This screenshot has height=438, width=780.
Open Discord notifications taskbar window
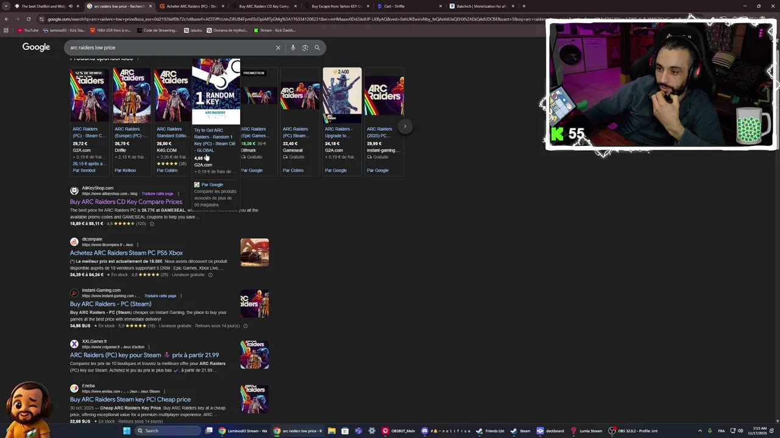click(445, 431)
